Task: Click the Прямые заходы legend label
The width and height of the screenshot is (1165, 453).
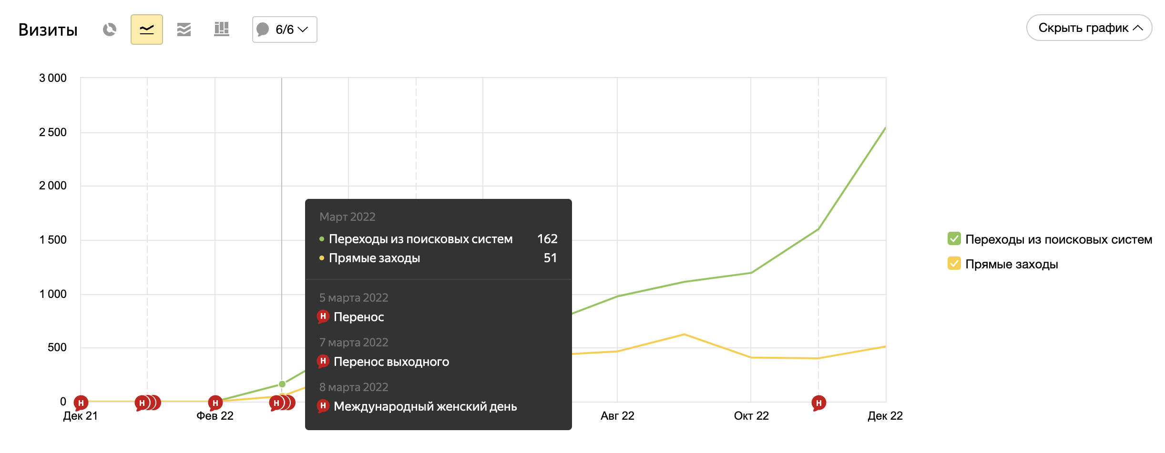Action: 1012,264
